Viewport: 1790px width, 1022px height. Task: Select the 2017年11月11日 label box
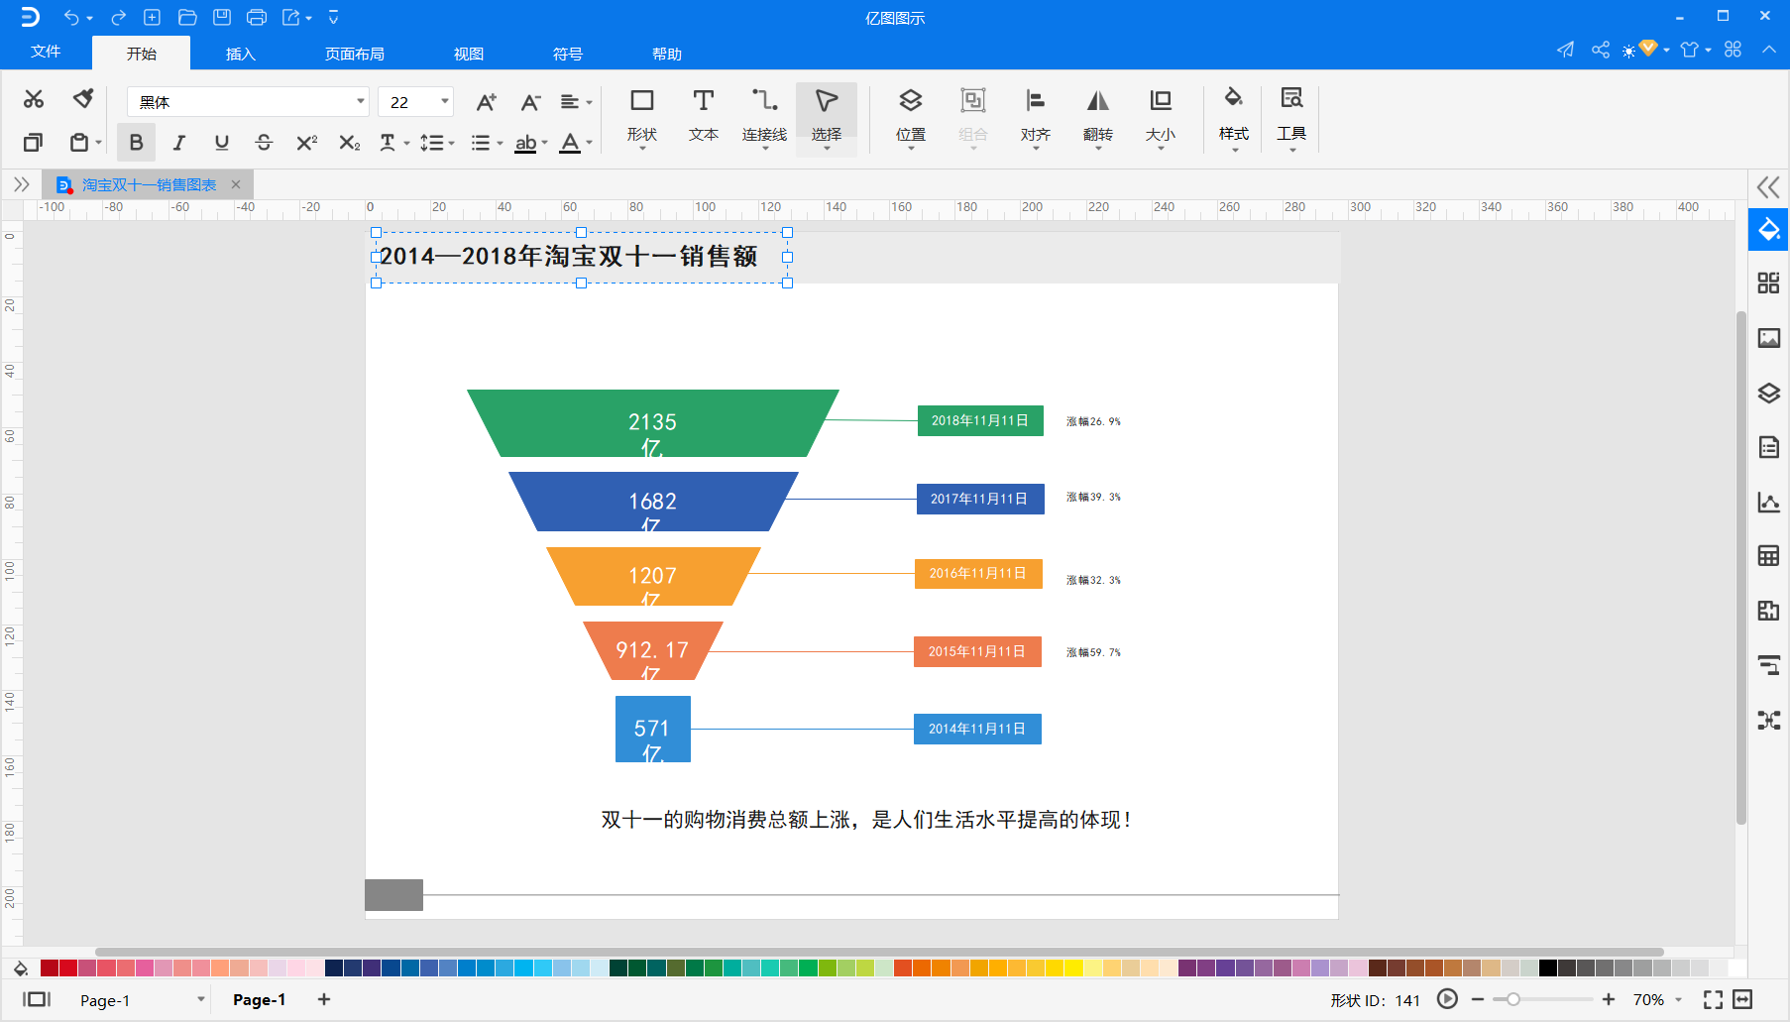coord(980,499)
